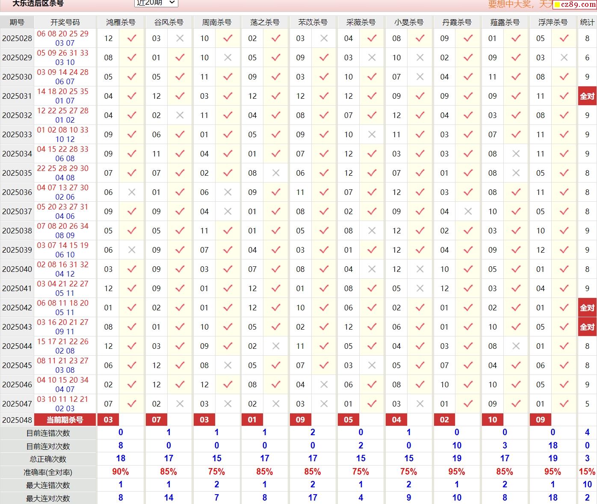Click the X mark for 采薇杀号 in row 2025033
The height and width of the screenshot is (504, 597).
372,134
